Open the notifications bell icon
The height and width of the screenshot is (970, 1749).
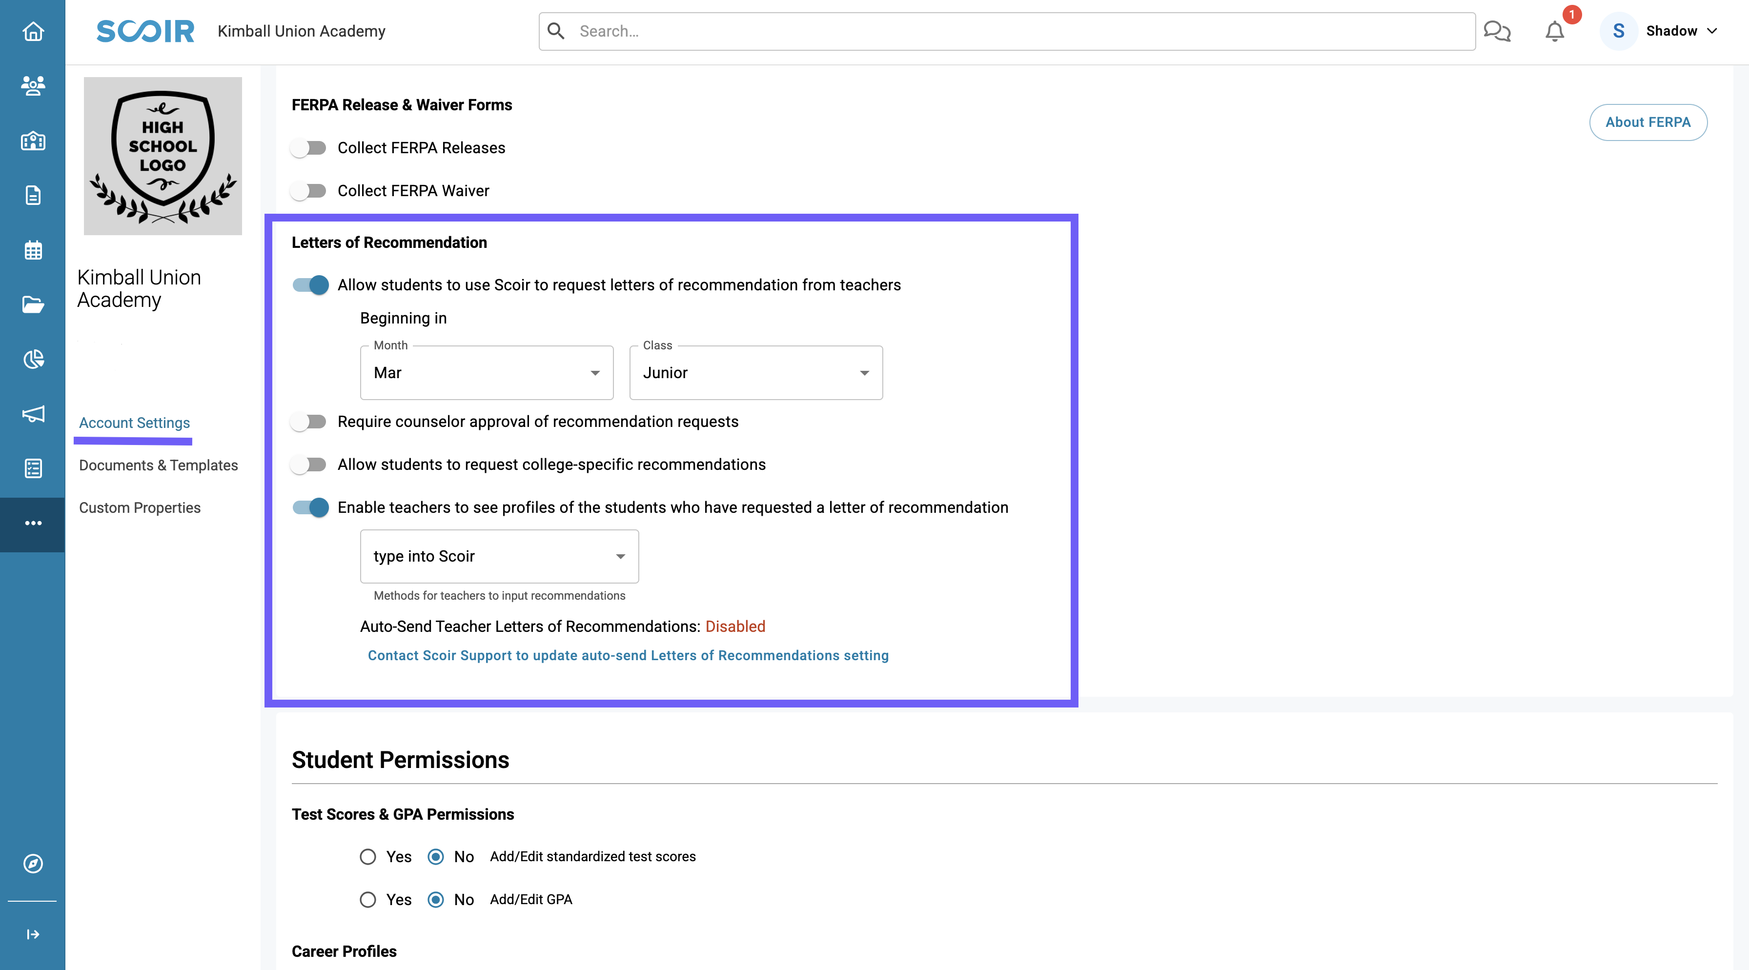1555,31
